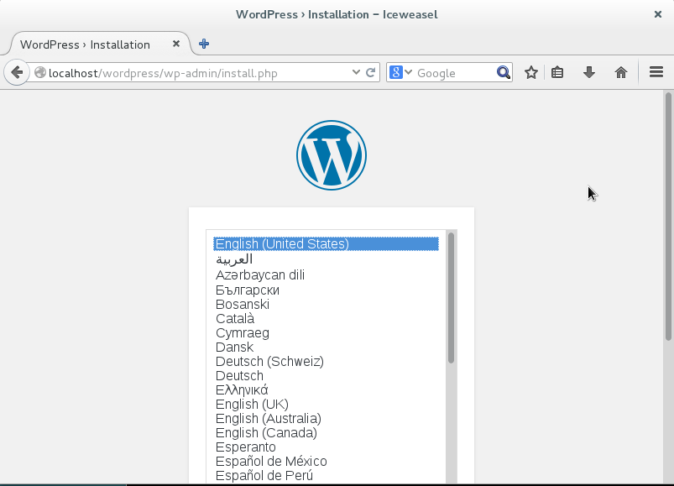
Task: Open the Google search engine selector
Action: coord(400,73)
